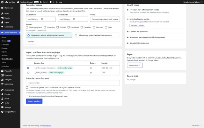This screenshot has width=204, height=128.
Task: Expand the Format dropdown
Action: point(105,19)
